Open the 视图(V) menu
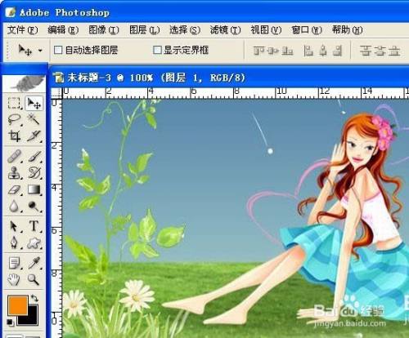 266,29
